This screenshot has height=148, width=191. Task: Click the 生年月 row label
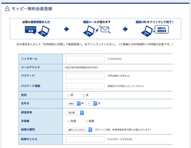pos(25,103)
